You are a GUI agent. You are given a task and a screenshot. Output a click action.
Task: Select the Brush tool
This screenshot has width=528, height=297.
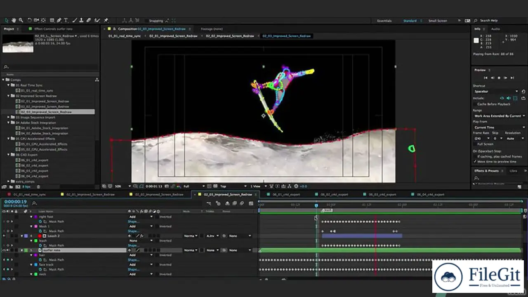click(75, 20)
